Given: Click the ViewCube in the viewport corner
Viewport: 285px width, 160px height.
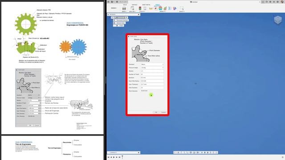Looking at the screenshot, I should pyautogui.click(x=278, y=20).
